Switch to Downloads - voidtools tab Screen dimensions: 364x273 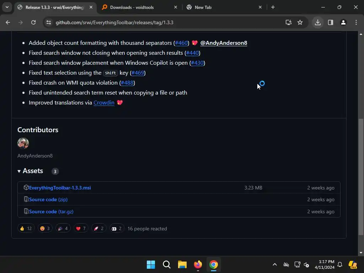(139, 7)
